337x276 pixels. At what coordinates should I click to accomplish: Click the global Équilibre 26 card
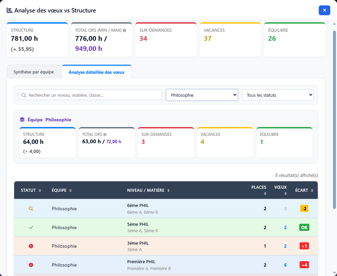point(295,39)
